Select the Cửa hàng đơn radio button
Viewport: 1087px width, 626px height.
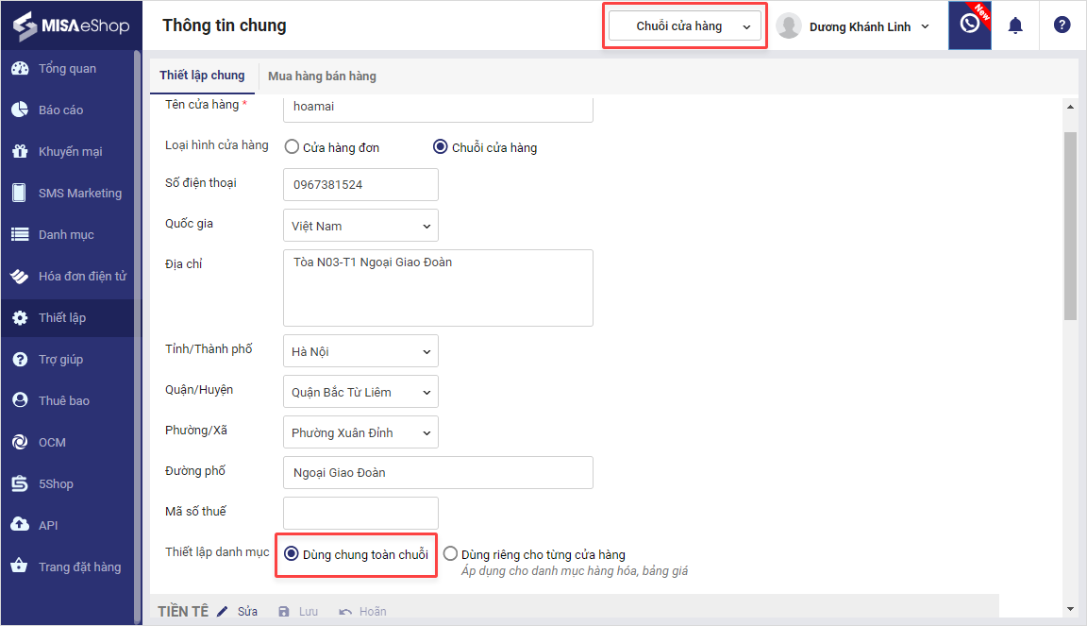[x=293, y=147]
